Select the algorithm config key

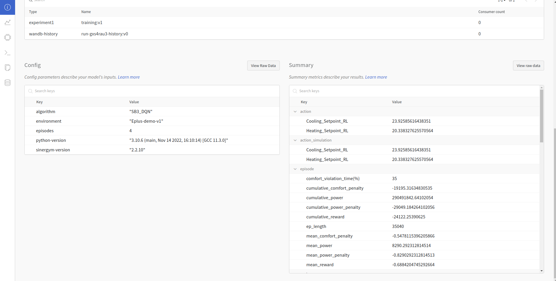(x=46, y=112)
